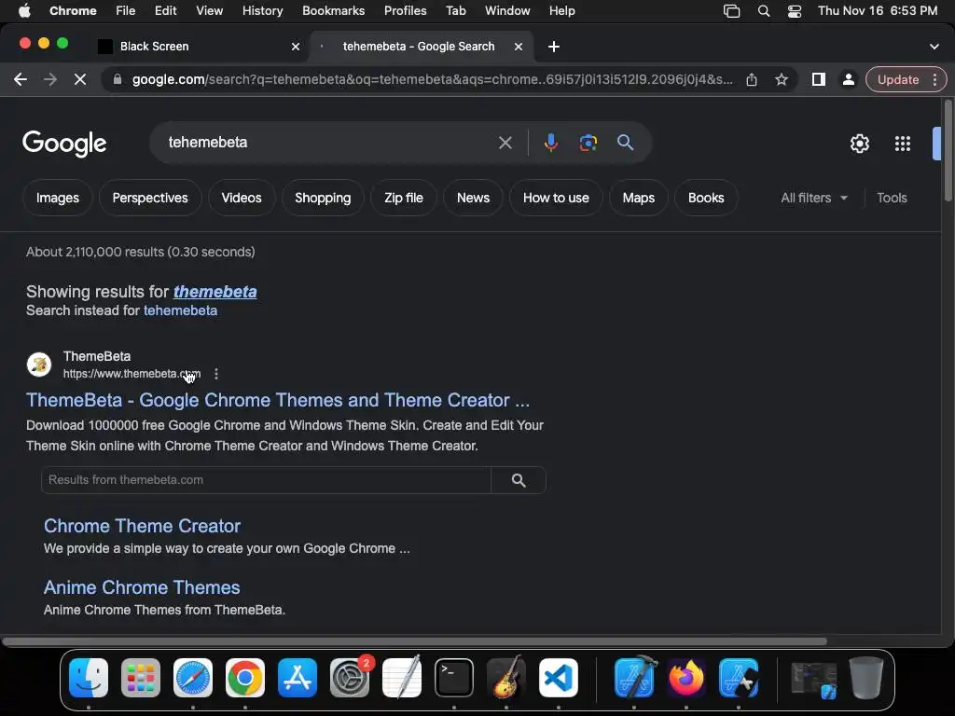The height and width of the screenshot is (716, 955).
Task: Open the Chrome Theme Creator link
Action: (142, 526)
